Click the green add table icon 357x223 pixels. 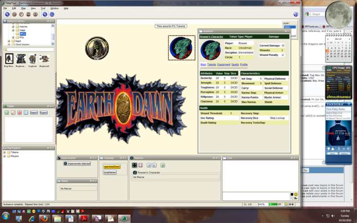(x=7, y=112)
